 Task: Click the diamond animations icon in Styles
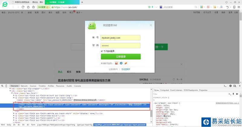click(237, 94)
